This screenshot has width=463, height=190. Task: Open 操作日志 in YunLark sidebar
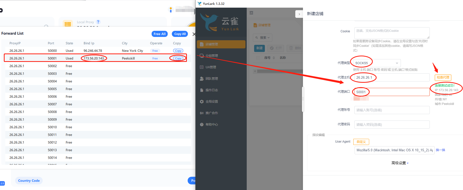point(221,90)
